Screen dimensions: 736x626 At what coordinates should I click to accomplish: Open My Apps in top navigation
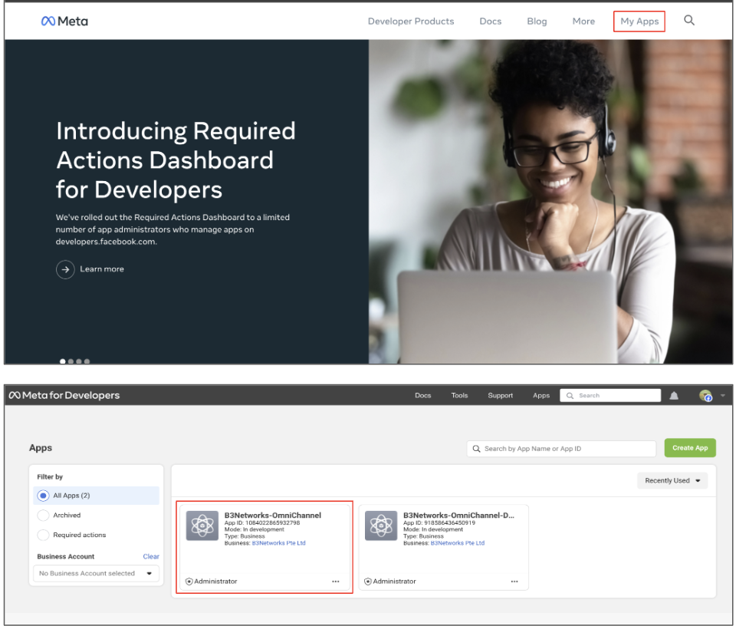pyautogui.click(x=639, y=21)
